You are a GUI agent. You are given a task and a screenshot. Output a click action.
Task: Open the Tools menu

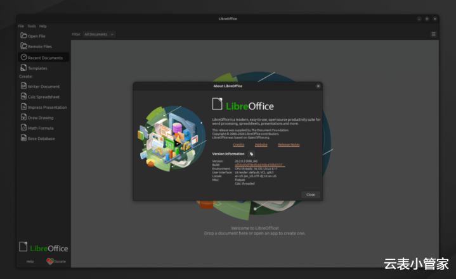pos(31,26)
